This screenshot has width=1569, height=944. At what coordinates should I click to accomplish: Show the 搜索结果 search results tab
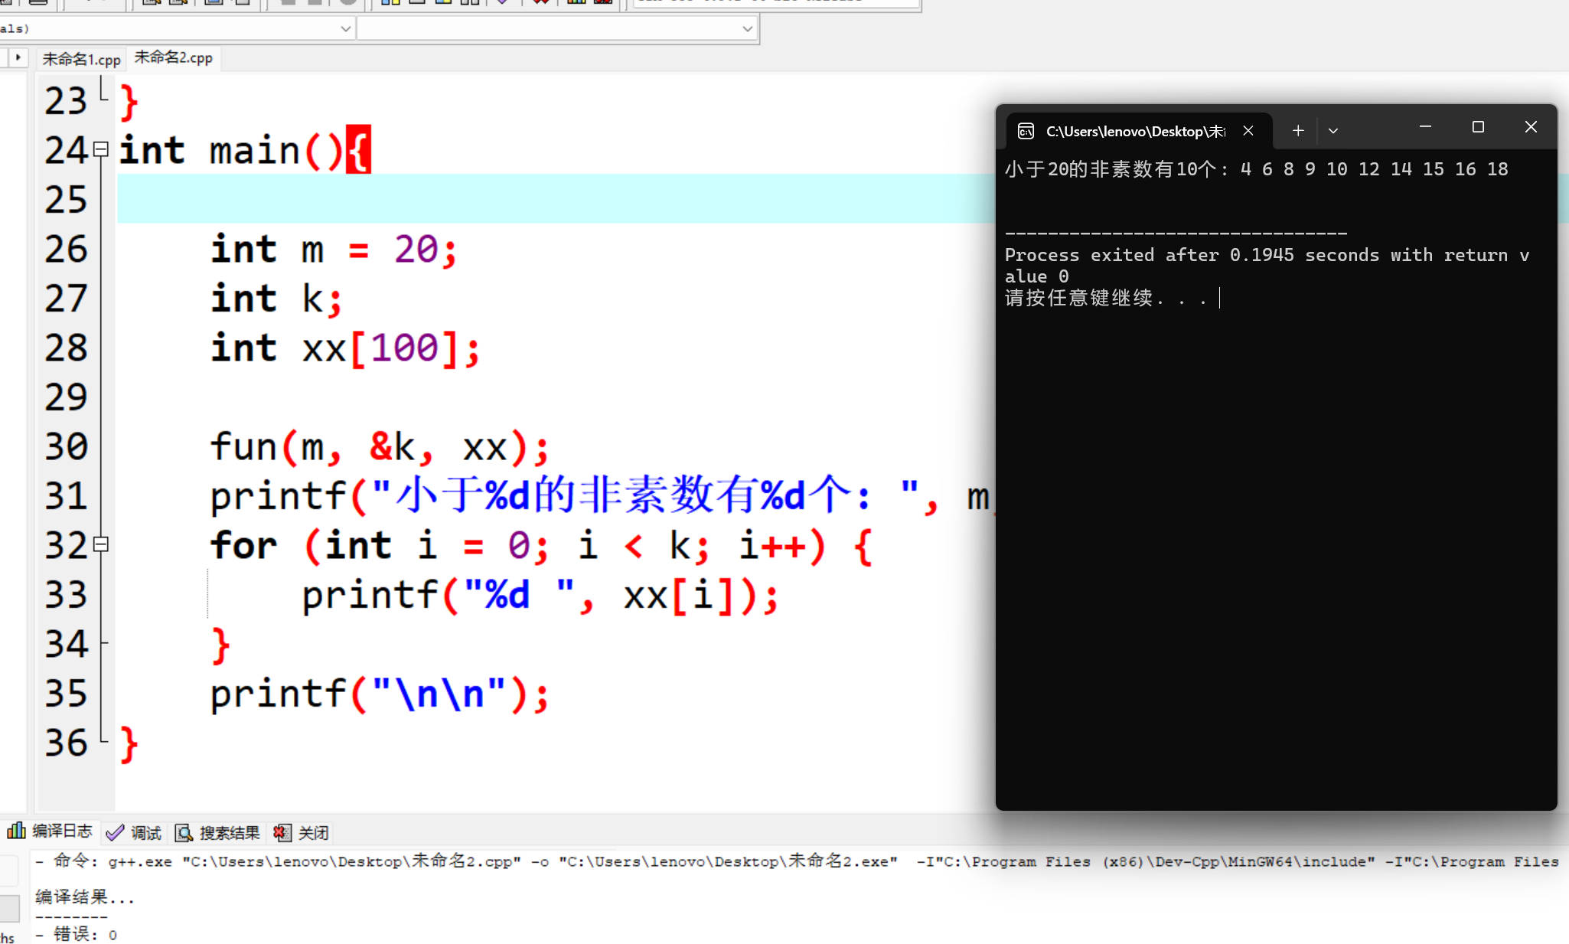(x=218, y=833)
